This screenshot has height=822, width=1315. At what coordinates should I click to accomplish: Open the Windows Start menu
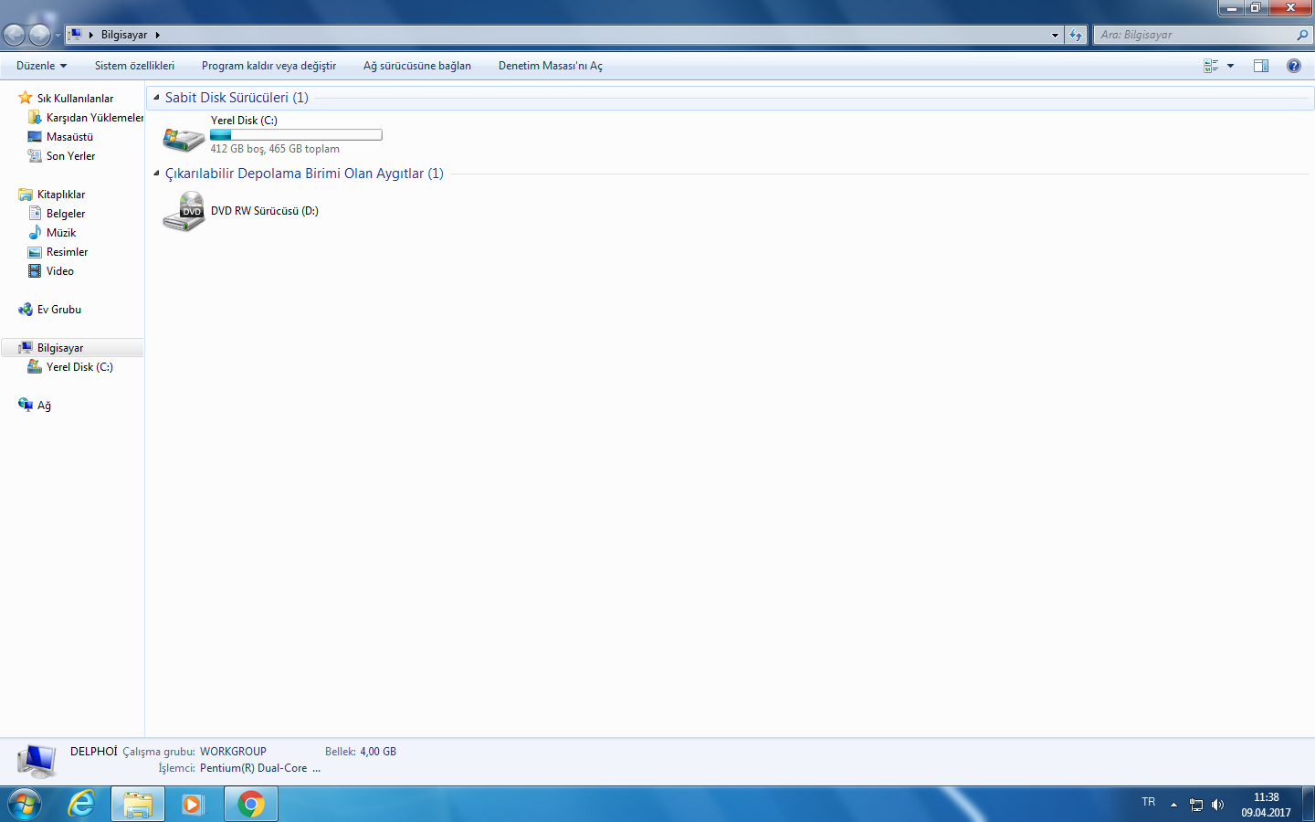(25, 804)
